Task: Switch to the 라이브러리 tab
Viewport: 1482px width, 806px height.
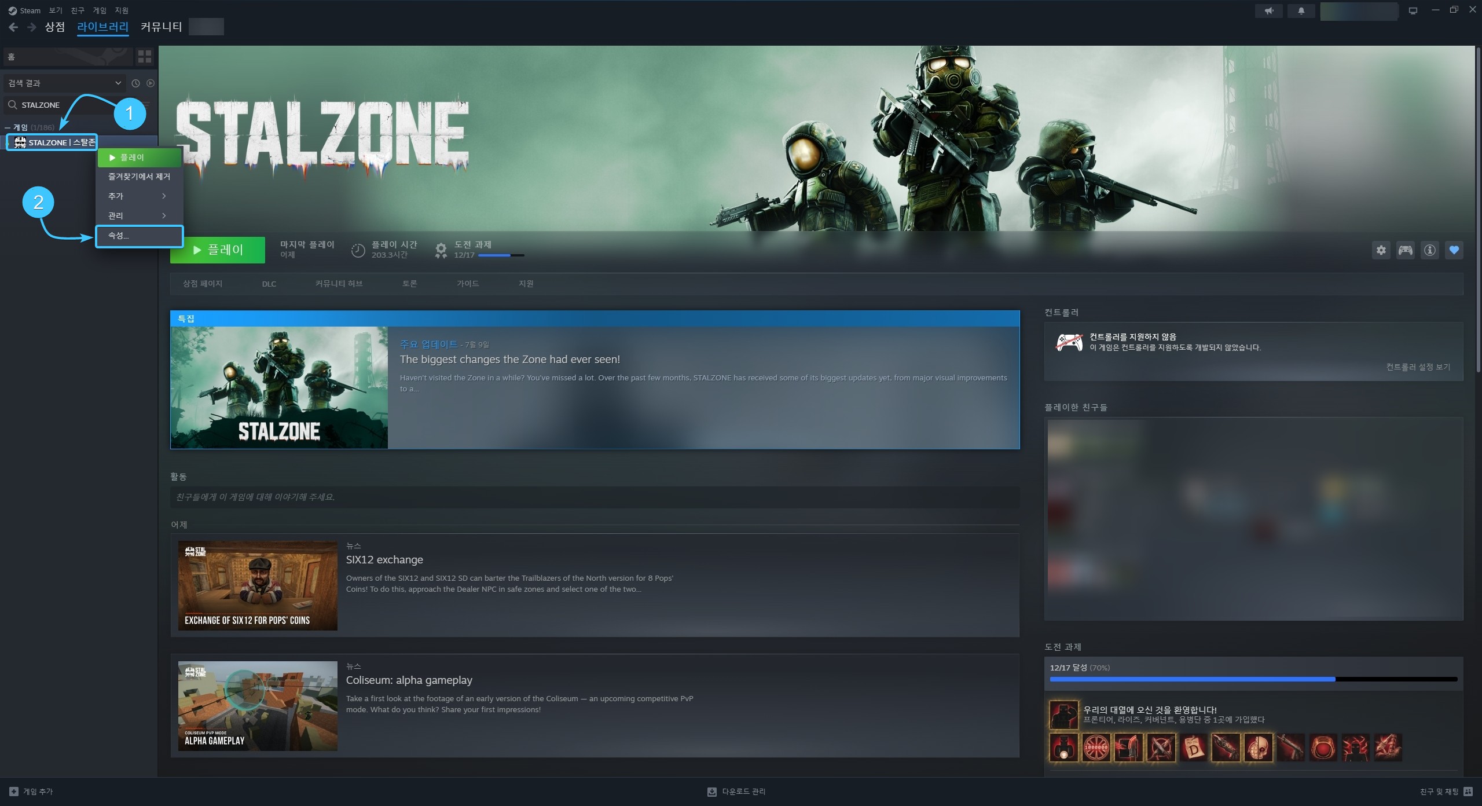Action: click(x=102, y=27)
